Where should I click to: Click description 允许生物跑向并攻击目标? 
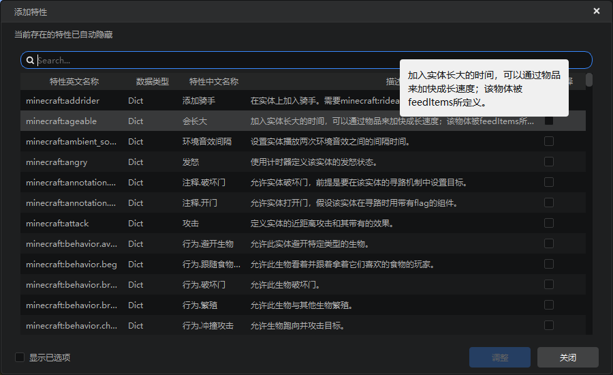click(298, 325)
